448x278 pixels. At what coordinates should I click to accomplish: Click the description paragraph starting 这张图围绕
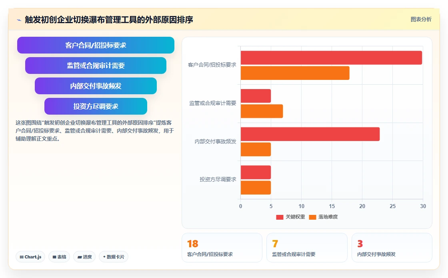point(94,131)
